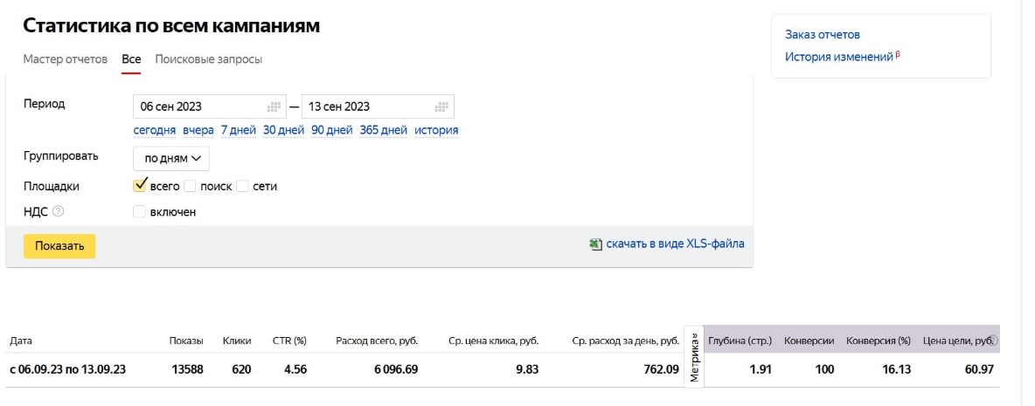Switch to Поисковые запросы tab
This screenshot has width=1035, height=406.
(x=209, y=59)
